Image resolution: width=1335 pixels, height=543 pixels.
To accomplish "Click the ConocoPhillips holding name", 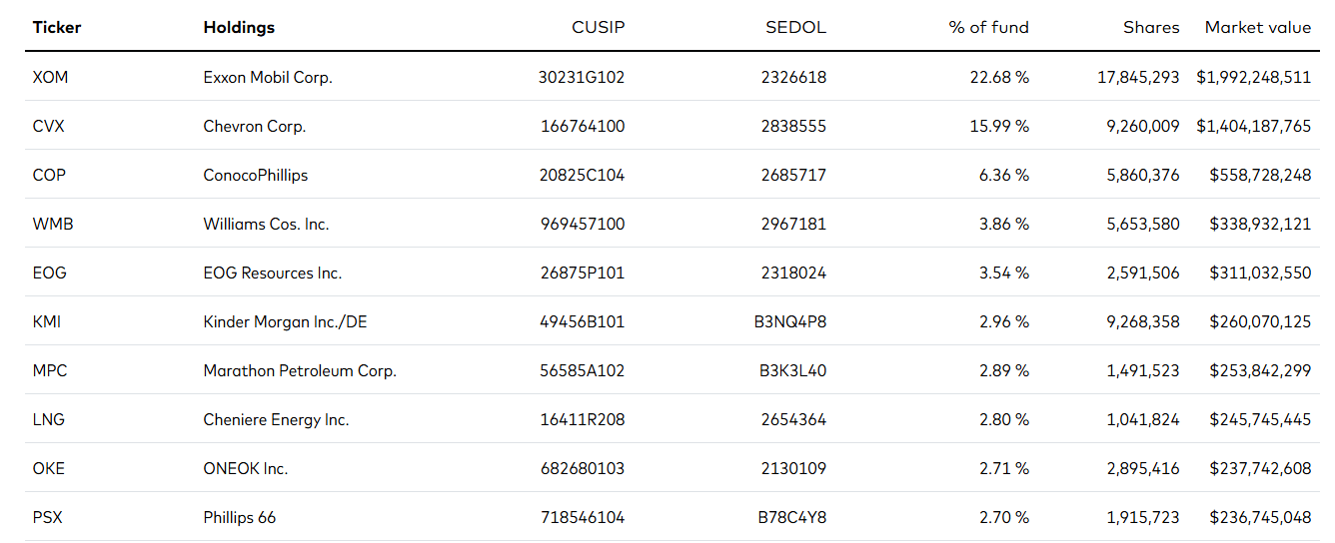I will coord(256,175).
